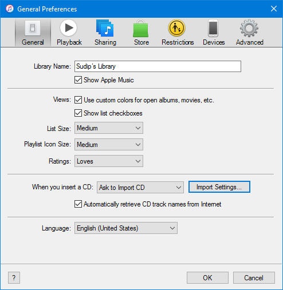The height and width of the screenshot is (290, 283).
Task: Go to the Store tab
Action: tap(141, 33)
